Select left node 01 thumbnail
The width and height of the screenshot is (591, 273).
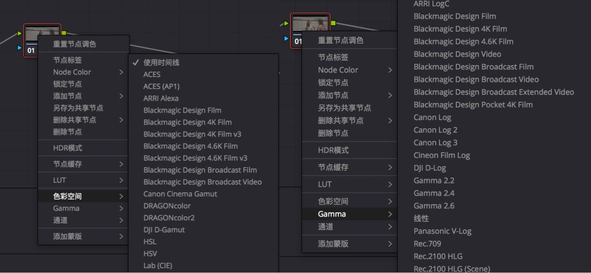[x=42, y=34]
